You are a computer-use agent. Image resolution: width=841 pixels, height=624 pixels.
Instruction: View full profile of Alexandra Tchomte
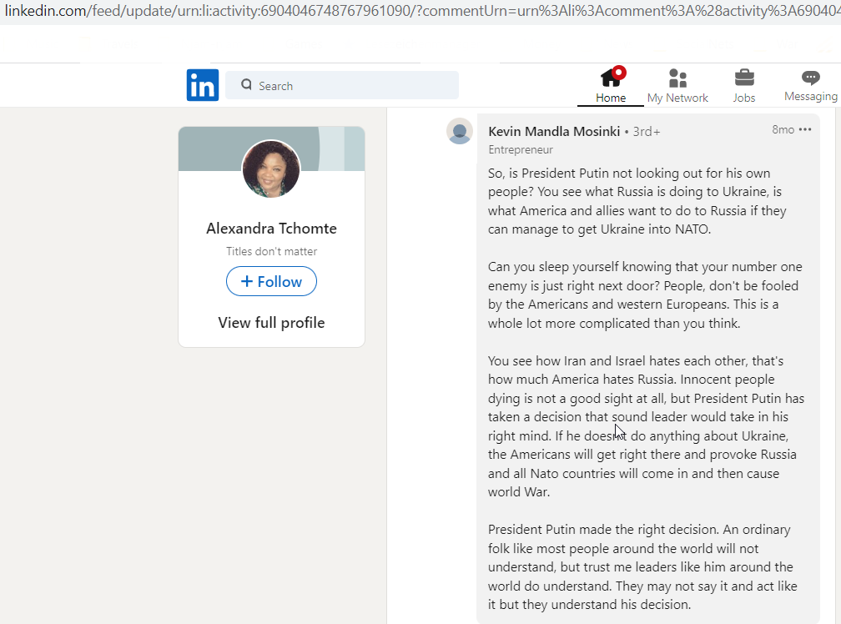click(271, 323)
